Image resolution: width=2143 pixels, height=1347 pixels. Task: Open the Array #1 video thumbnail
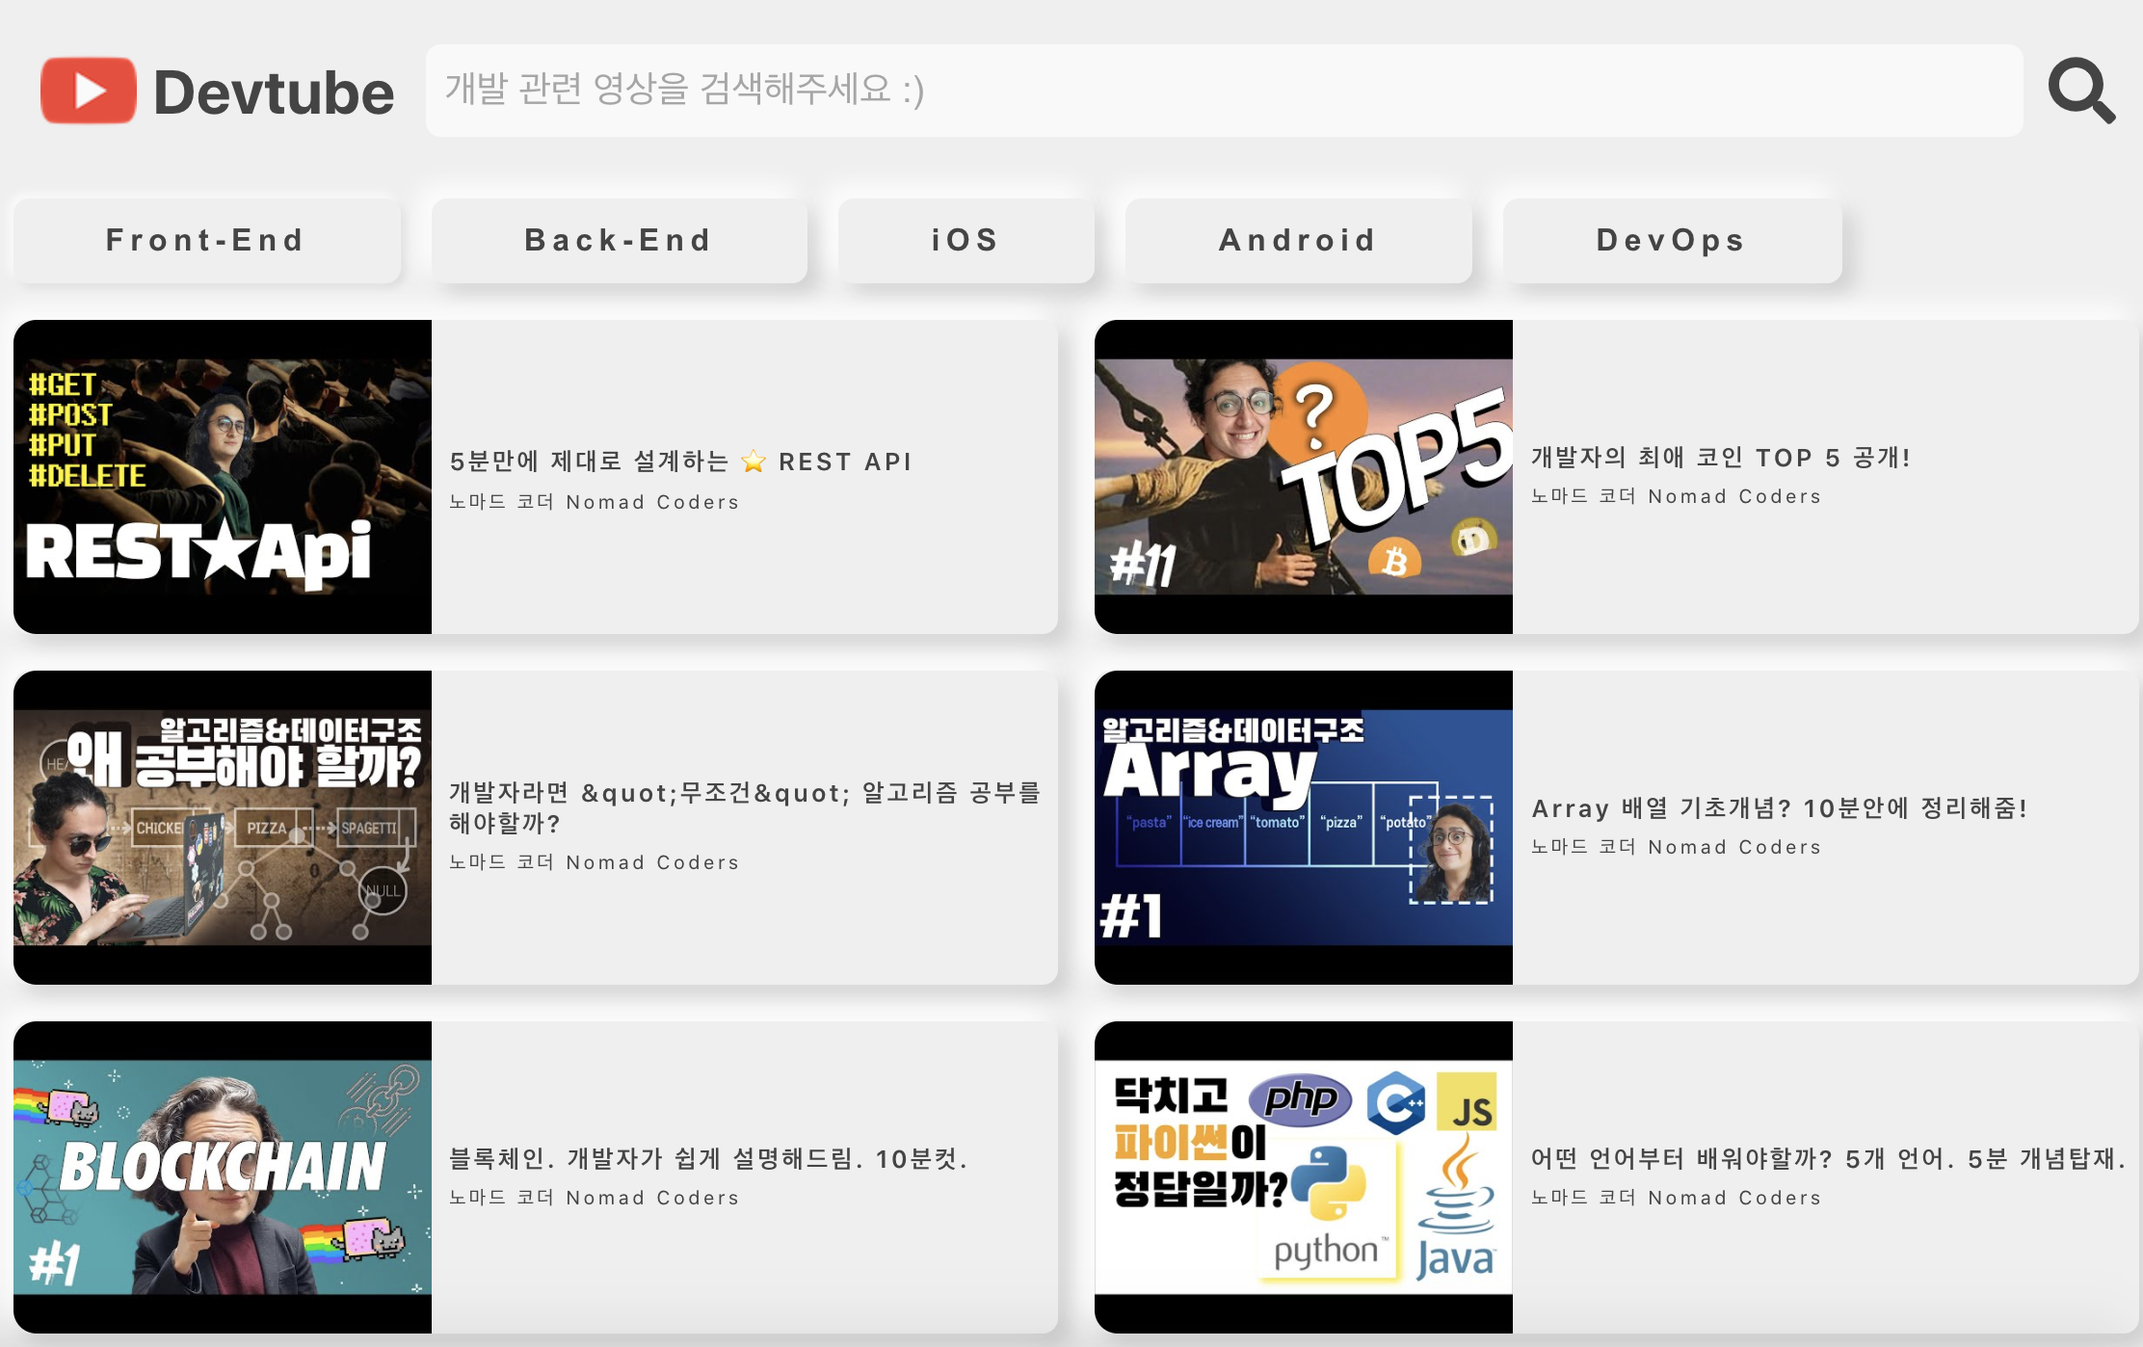(1303, 828)
